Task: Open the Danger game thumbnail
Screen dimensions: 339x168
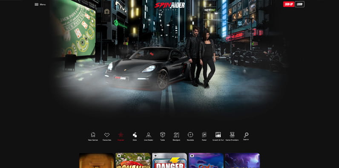Action: (x=169, y=160)
